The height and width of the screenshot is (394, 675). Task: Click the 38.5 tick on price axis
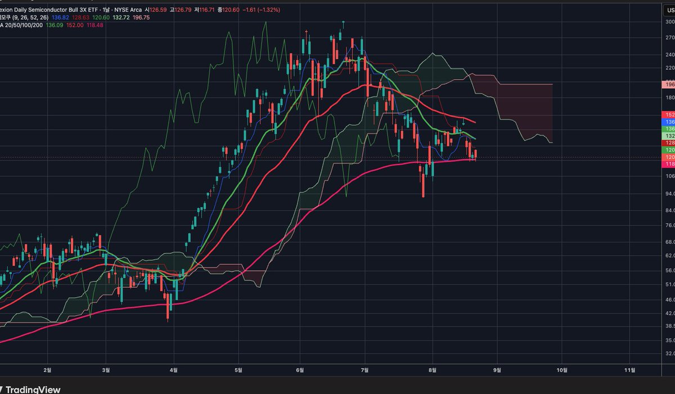click(670, 326)
